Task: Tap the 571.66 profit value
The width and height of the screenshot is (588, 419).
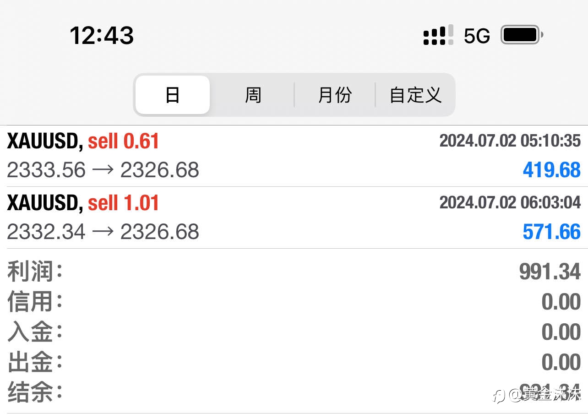Action: 551,232
